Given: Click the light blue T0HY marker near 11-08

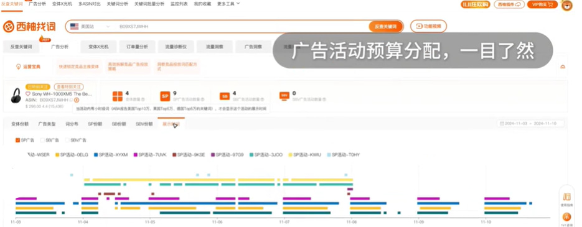Looking at the screenshot, I should click(346, 175).
